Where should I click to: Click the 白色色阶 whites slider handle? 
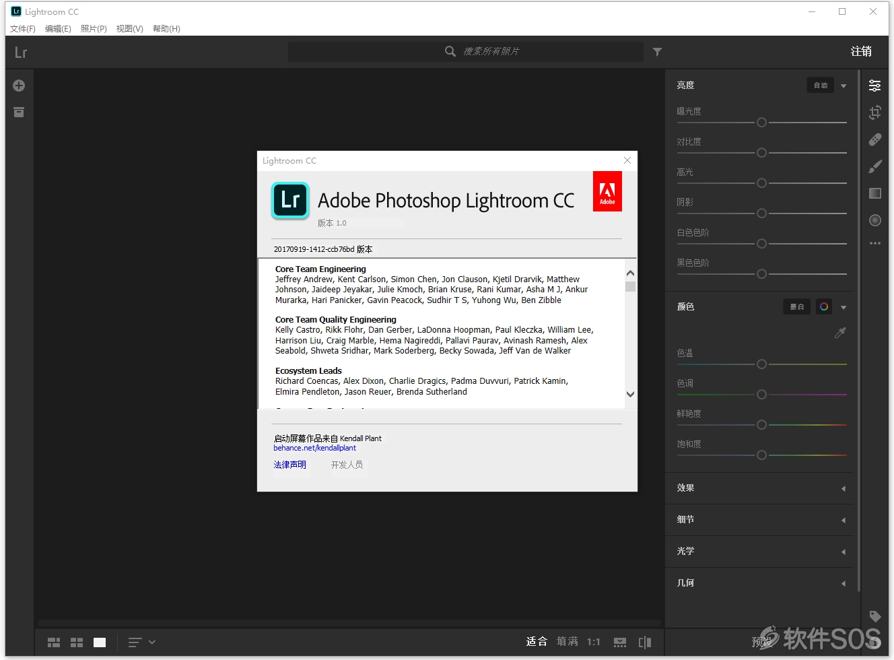point(761,244)
